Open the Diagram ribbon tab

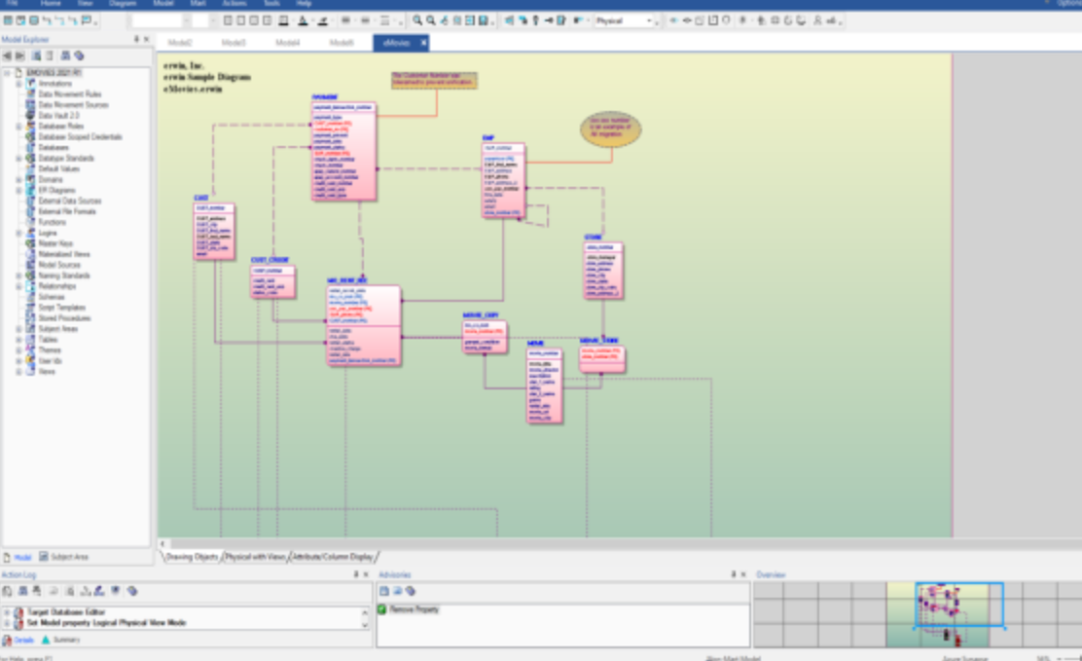point(123,4)
